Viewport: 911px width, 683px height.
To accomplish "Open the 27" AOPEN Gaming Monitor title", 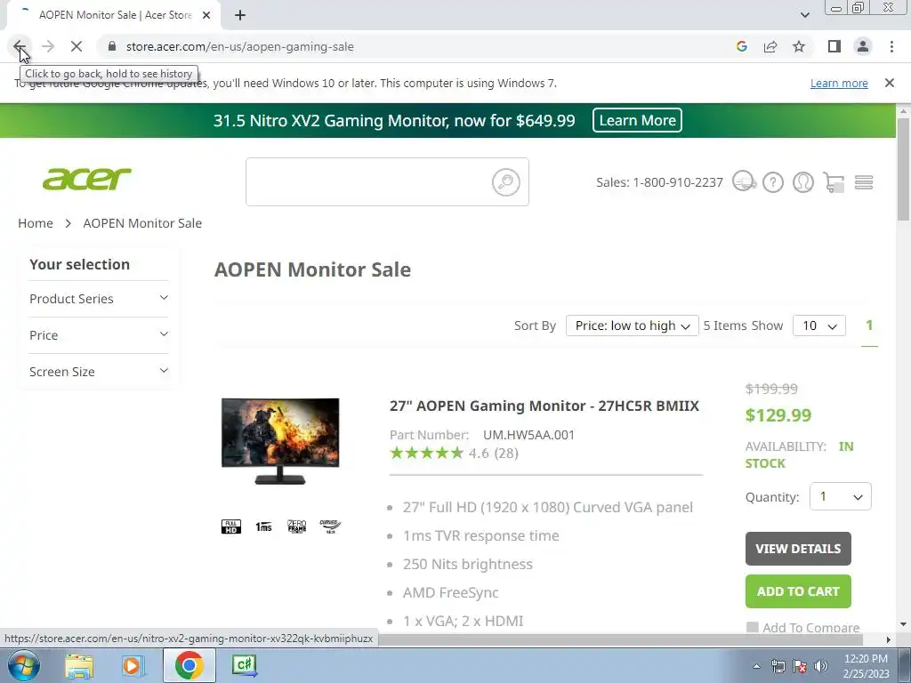I will tap(544, 406).
